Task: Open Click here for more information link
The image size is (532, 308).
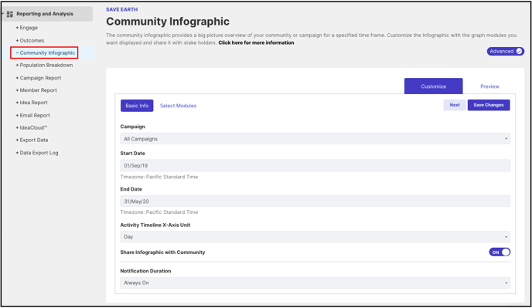Action: tap(256, 42)
